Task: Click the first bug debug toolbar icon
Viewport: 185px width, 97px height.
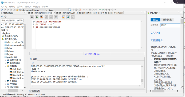Action: 107,10
